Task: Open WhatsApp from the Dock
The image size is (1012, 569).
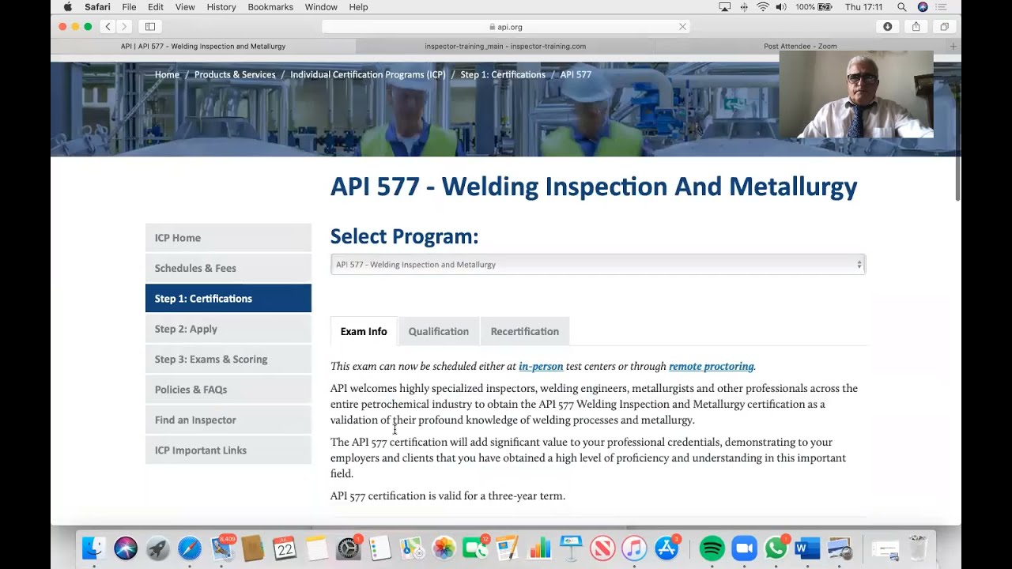Action: coord(776,548)
